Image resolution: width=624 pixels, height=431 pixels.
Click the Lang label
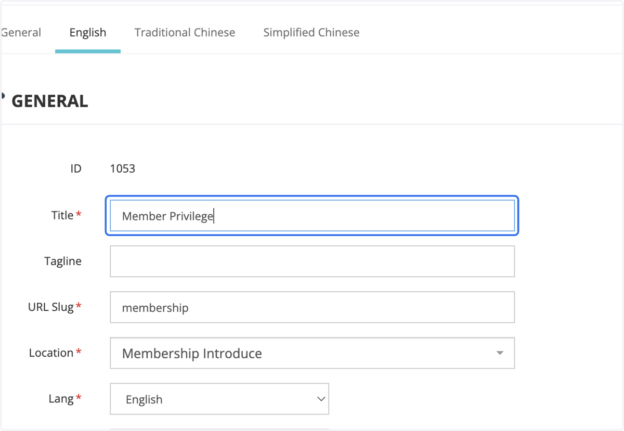(61, 398)
